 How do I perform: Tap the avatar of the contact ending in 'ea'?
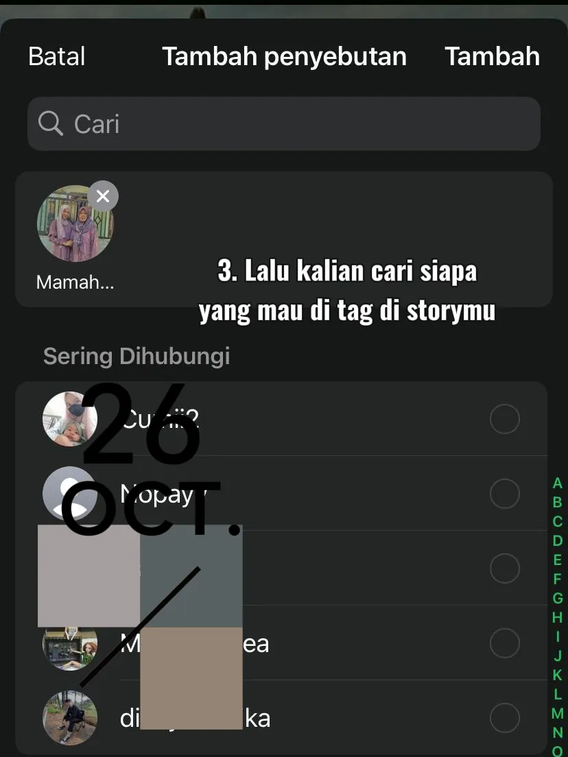tap(69, 643)
